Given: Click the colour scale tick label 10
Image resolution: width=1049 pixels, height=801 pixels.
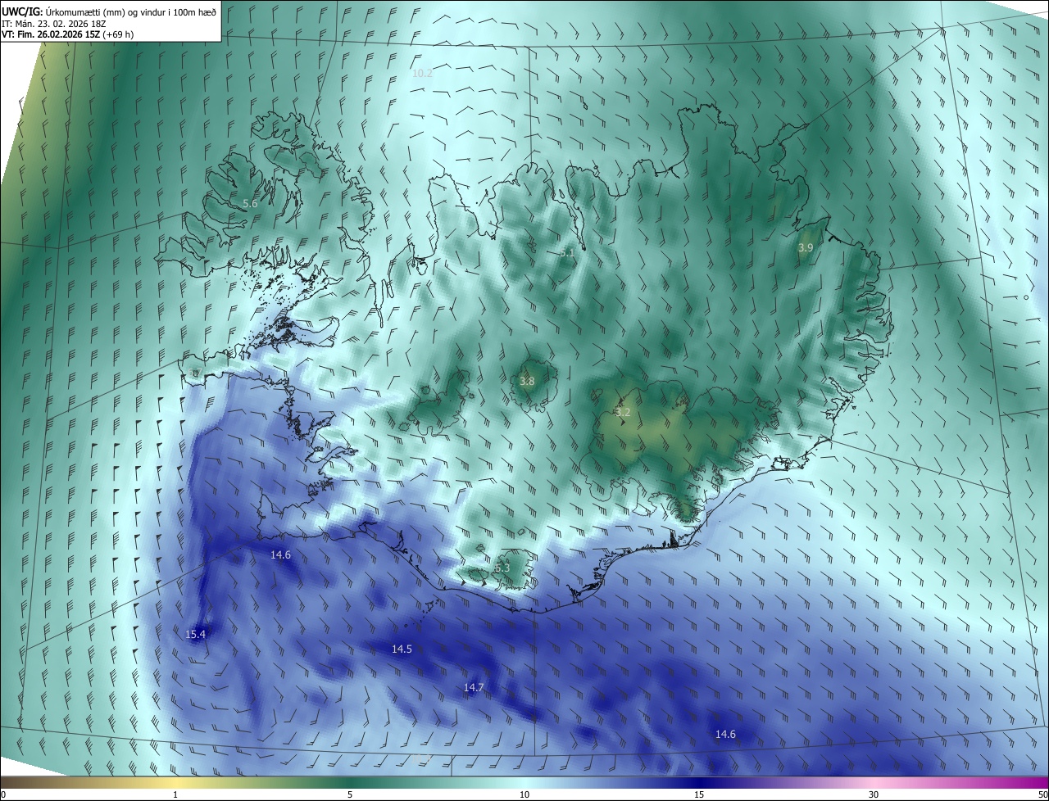Looking at the screenshot, I should [524, 794].
